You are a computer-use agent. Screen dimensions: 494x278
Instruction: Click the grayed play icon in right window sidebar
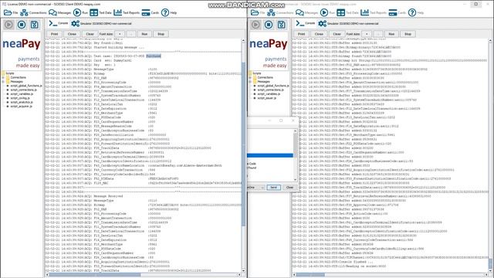click(x=255, y=24)
